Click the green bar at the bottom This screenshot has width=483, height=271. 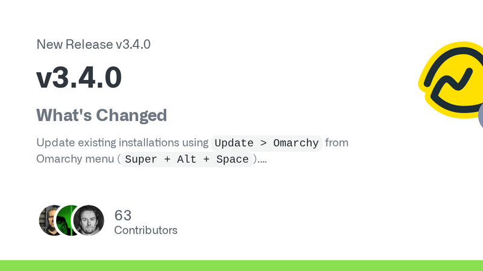pyautogui.click(x=241, y=266)
